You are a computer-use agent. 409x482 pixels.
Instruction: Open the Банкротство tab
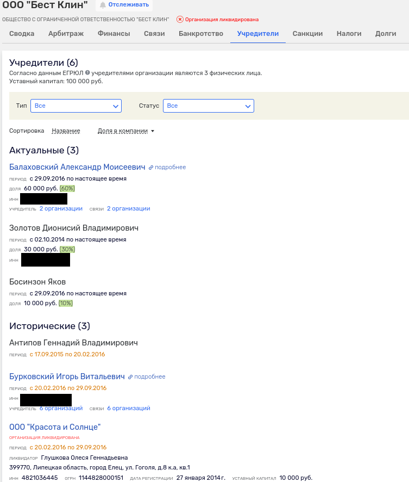[201, 34]
